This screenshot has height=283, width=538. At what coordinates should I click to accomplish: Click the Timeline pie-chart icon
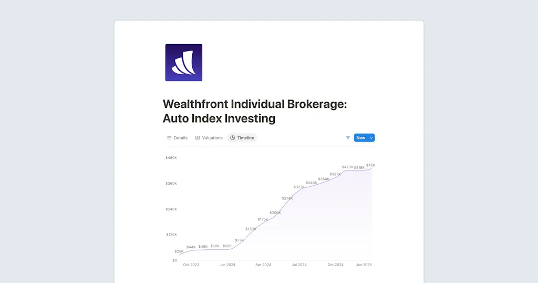(x=232, y=138)
